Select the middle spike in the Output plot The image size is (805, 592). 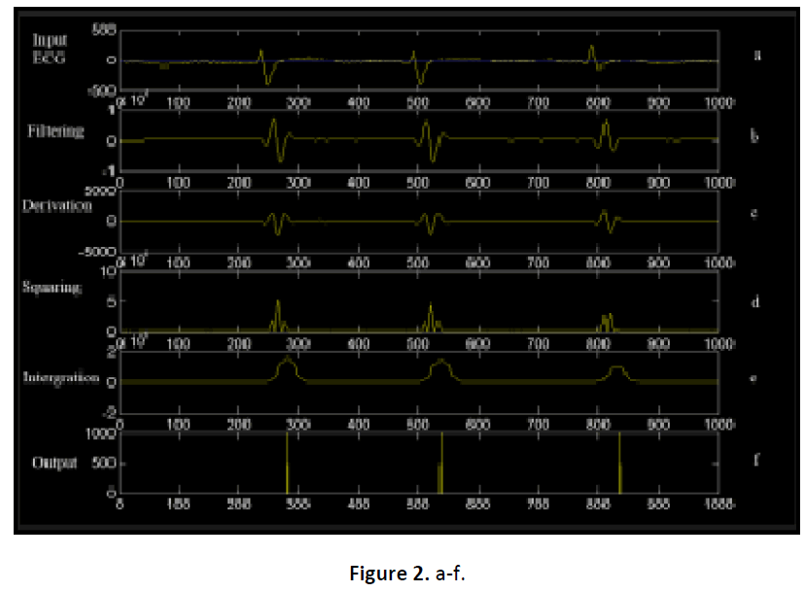coord(441,465)
